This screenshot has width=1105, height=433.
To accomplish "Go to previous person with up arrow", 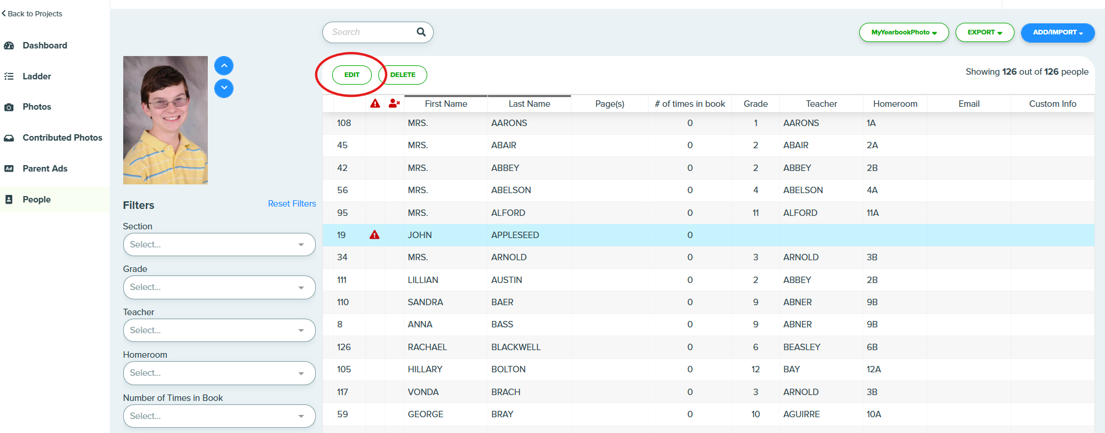I will 224,66.
